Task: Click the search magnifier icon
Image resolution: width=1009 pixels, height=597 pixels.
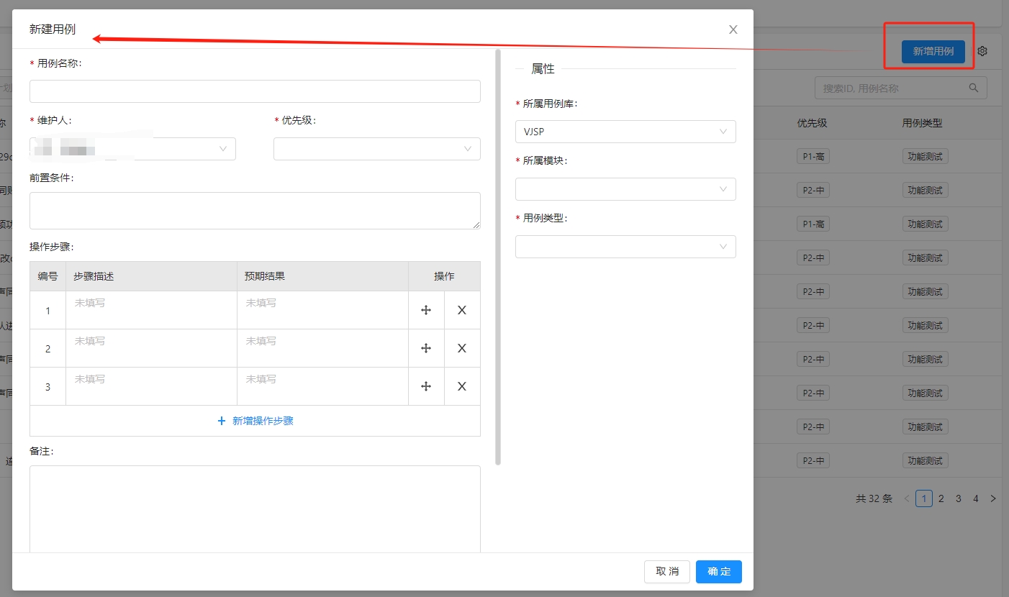Action: click(x=974, y=88)
